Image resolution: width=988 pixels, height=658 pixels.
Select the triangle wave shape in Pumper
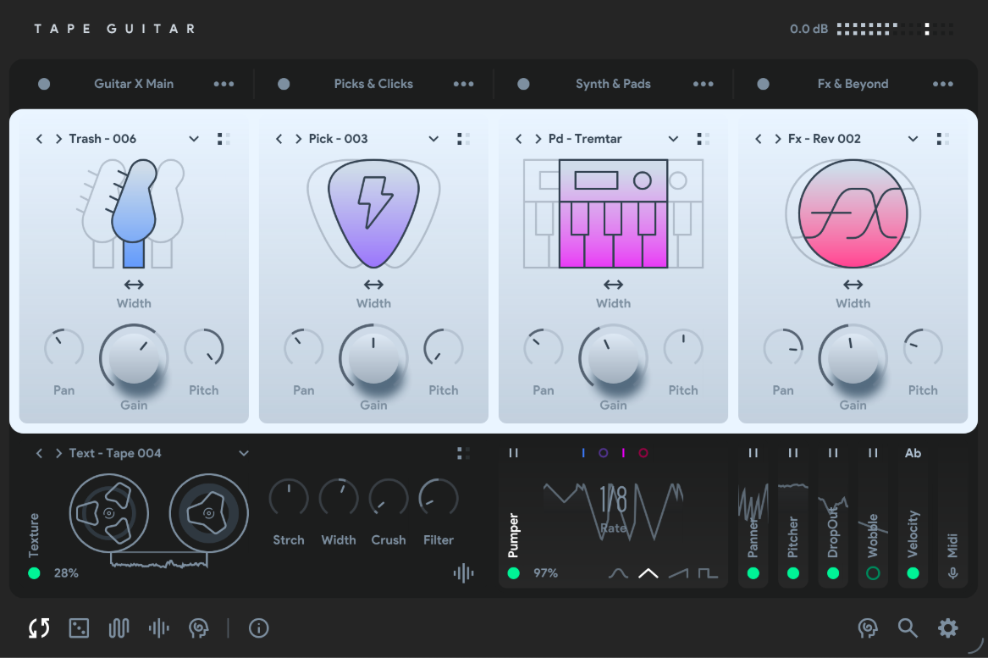pyautogui.click(x=648, y=573)
